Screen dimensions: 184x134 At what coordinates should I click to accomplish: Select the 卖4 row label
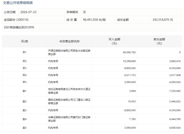[25, 119]
